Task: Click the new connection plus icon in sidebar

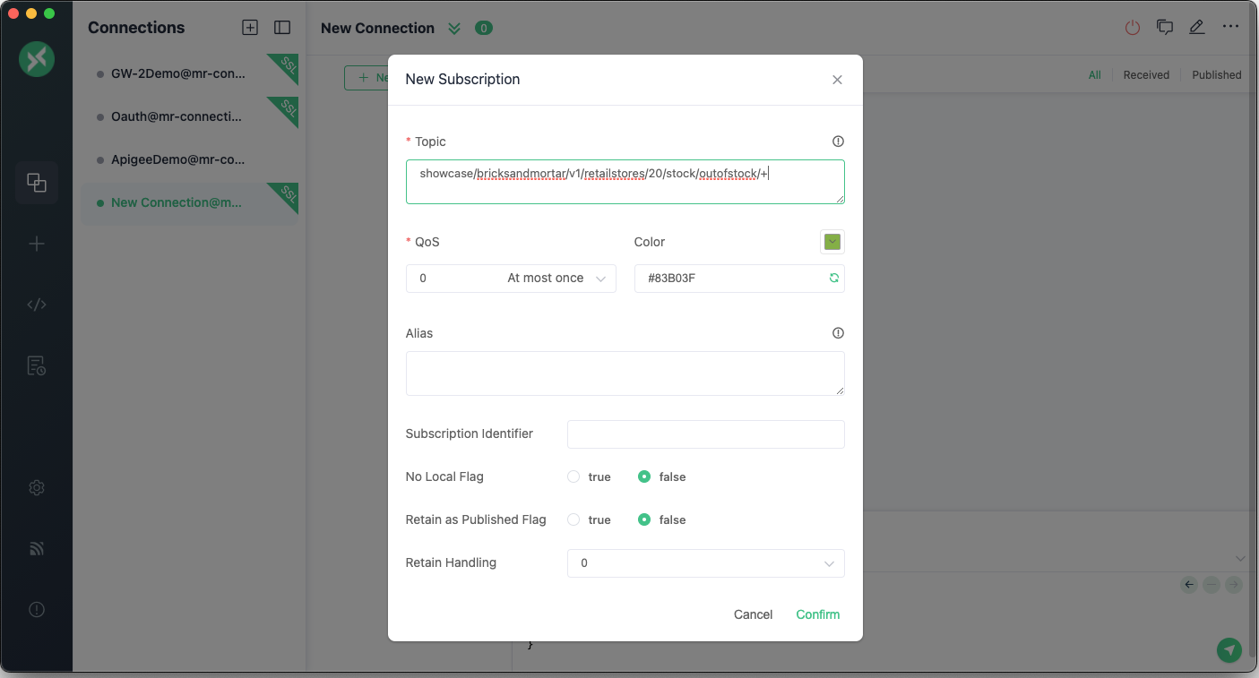Action: 37,244
